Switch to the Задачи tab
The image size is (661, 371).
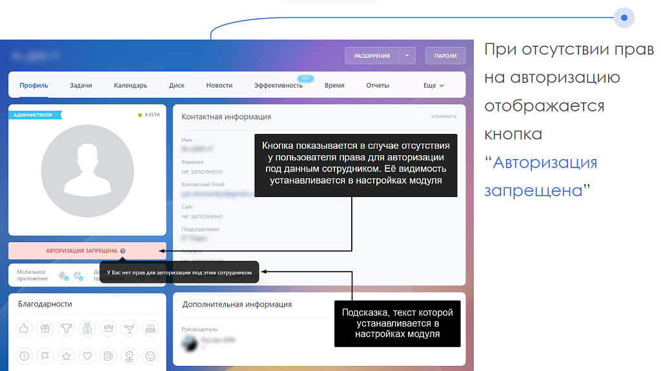pos(80,84)
